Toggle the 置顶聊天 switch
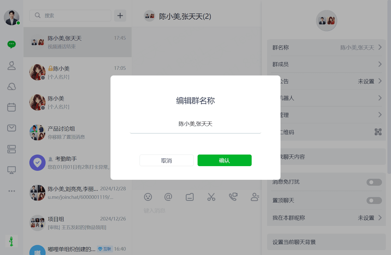 (374, 200)
